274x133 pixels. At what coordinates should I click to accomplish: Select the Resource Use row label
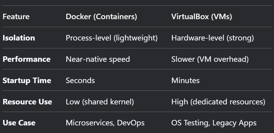(x=27, y=102)
